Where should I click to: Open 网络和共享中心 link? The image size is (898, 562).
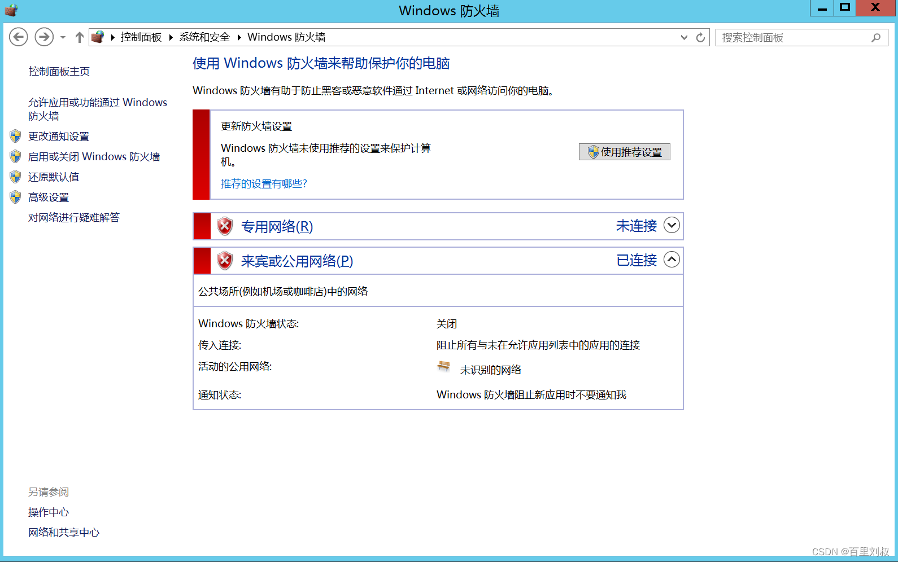point(64,532)
